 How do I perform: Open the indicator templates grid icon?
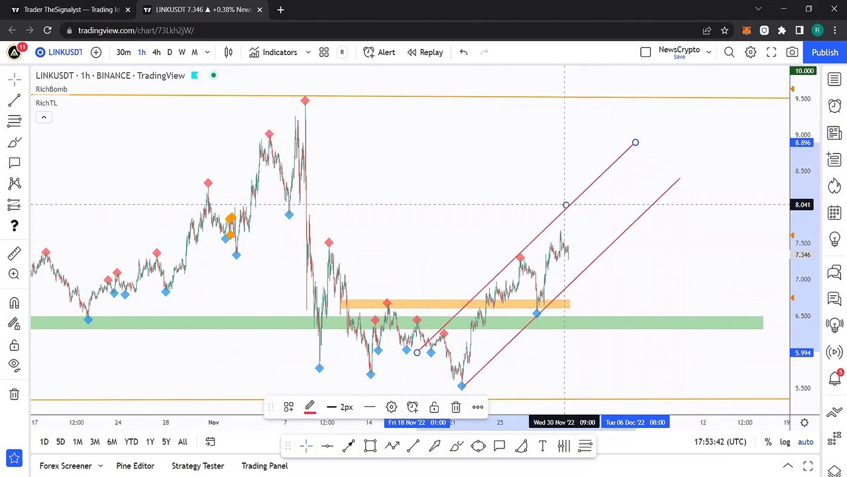[x=324, y=52]
